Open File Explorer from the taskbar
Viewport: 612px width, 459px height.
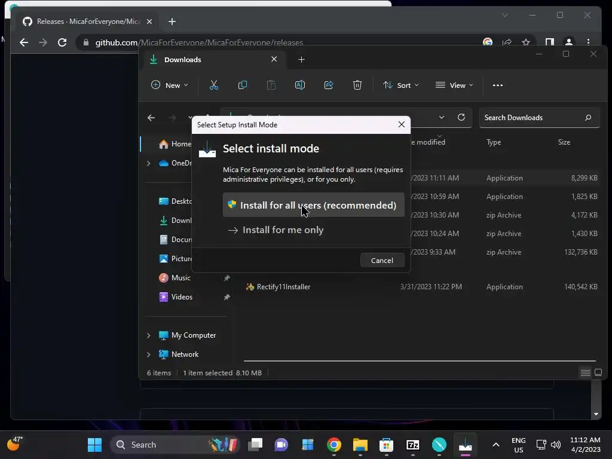click(x=360, y=445)
